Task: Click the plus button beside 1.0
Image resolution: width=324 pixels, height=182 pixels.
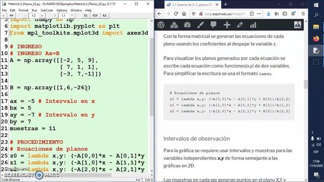Action: coord(42,16)
